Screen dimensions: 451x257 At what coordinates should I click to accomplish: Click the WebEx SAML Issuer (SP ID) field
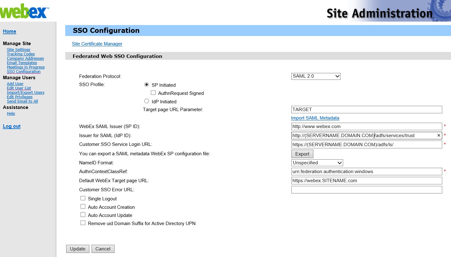[x=367, y=126]
